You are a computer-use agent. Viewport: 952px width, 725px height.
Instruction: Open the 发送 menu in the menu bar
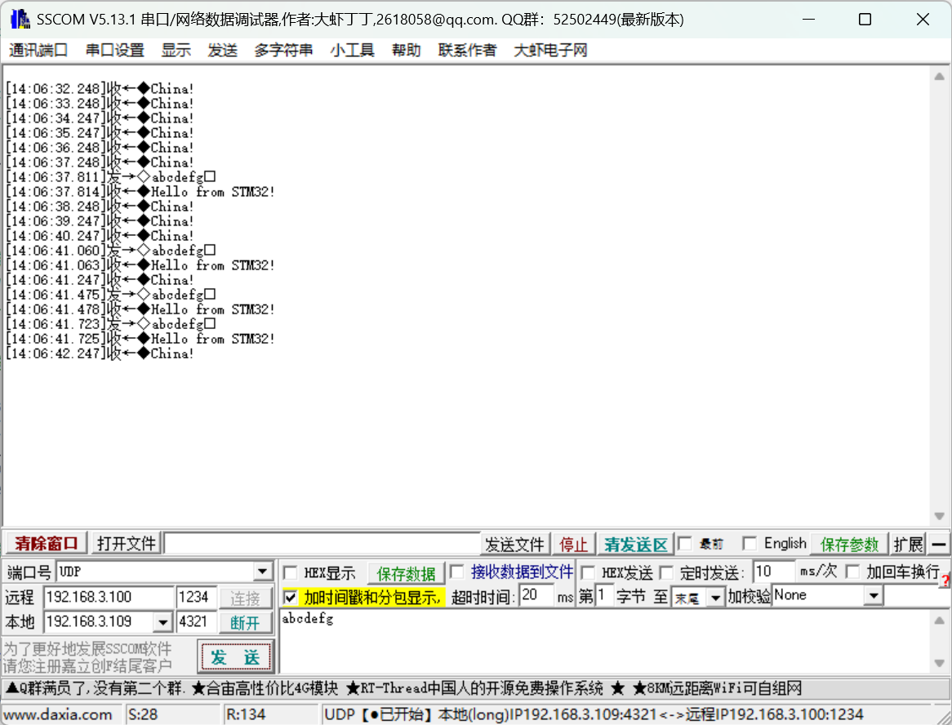(x=222, y=51)
